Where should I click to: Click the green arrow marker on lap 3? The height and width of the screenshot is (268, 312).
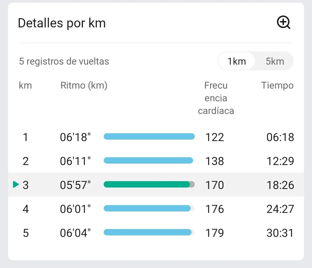[16, 184]
